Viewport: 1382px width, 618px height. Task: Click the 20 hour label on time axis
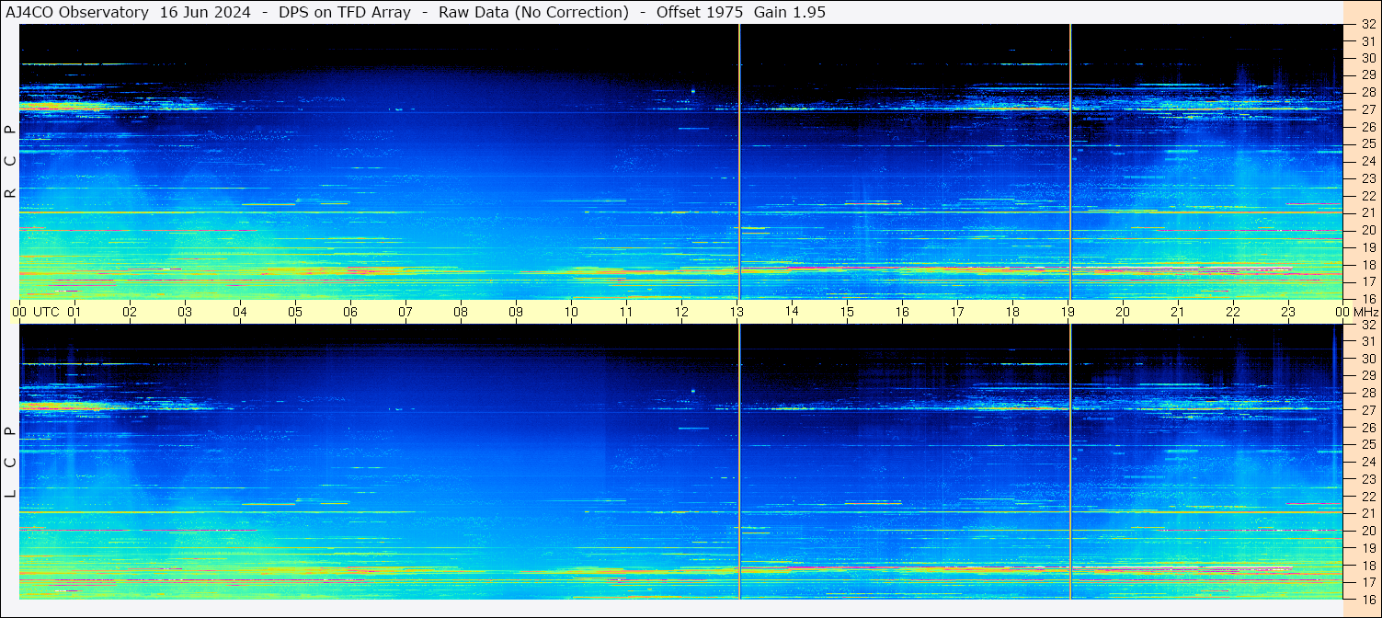tap(1123, 312)
